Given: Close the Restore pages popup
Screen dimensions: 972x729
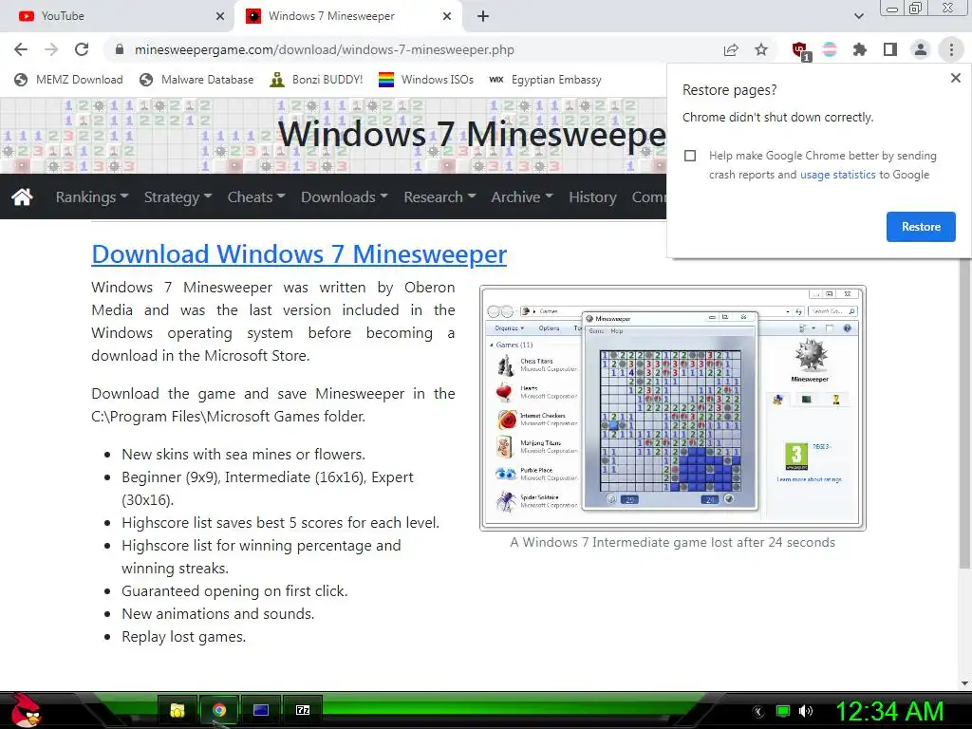Looking at the screenshot, I should coord(955,78).
